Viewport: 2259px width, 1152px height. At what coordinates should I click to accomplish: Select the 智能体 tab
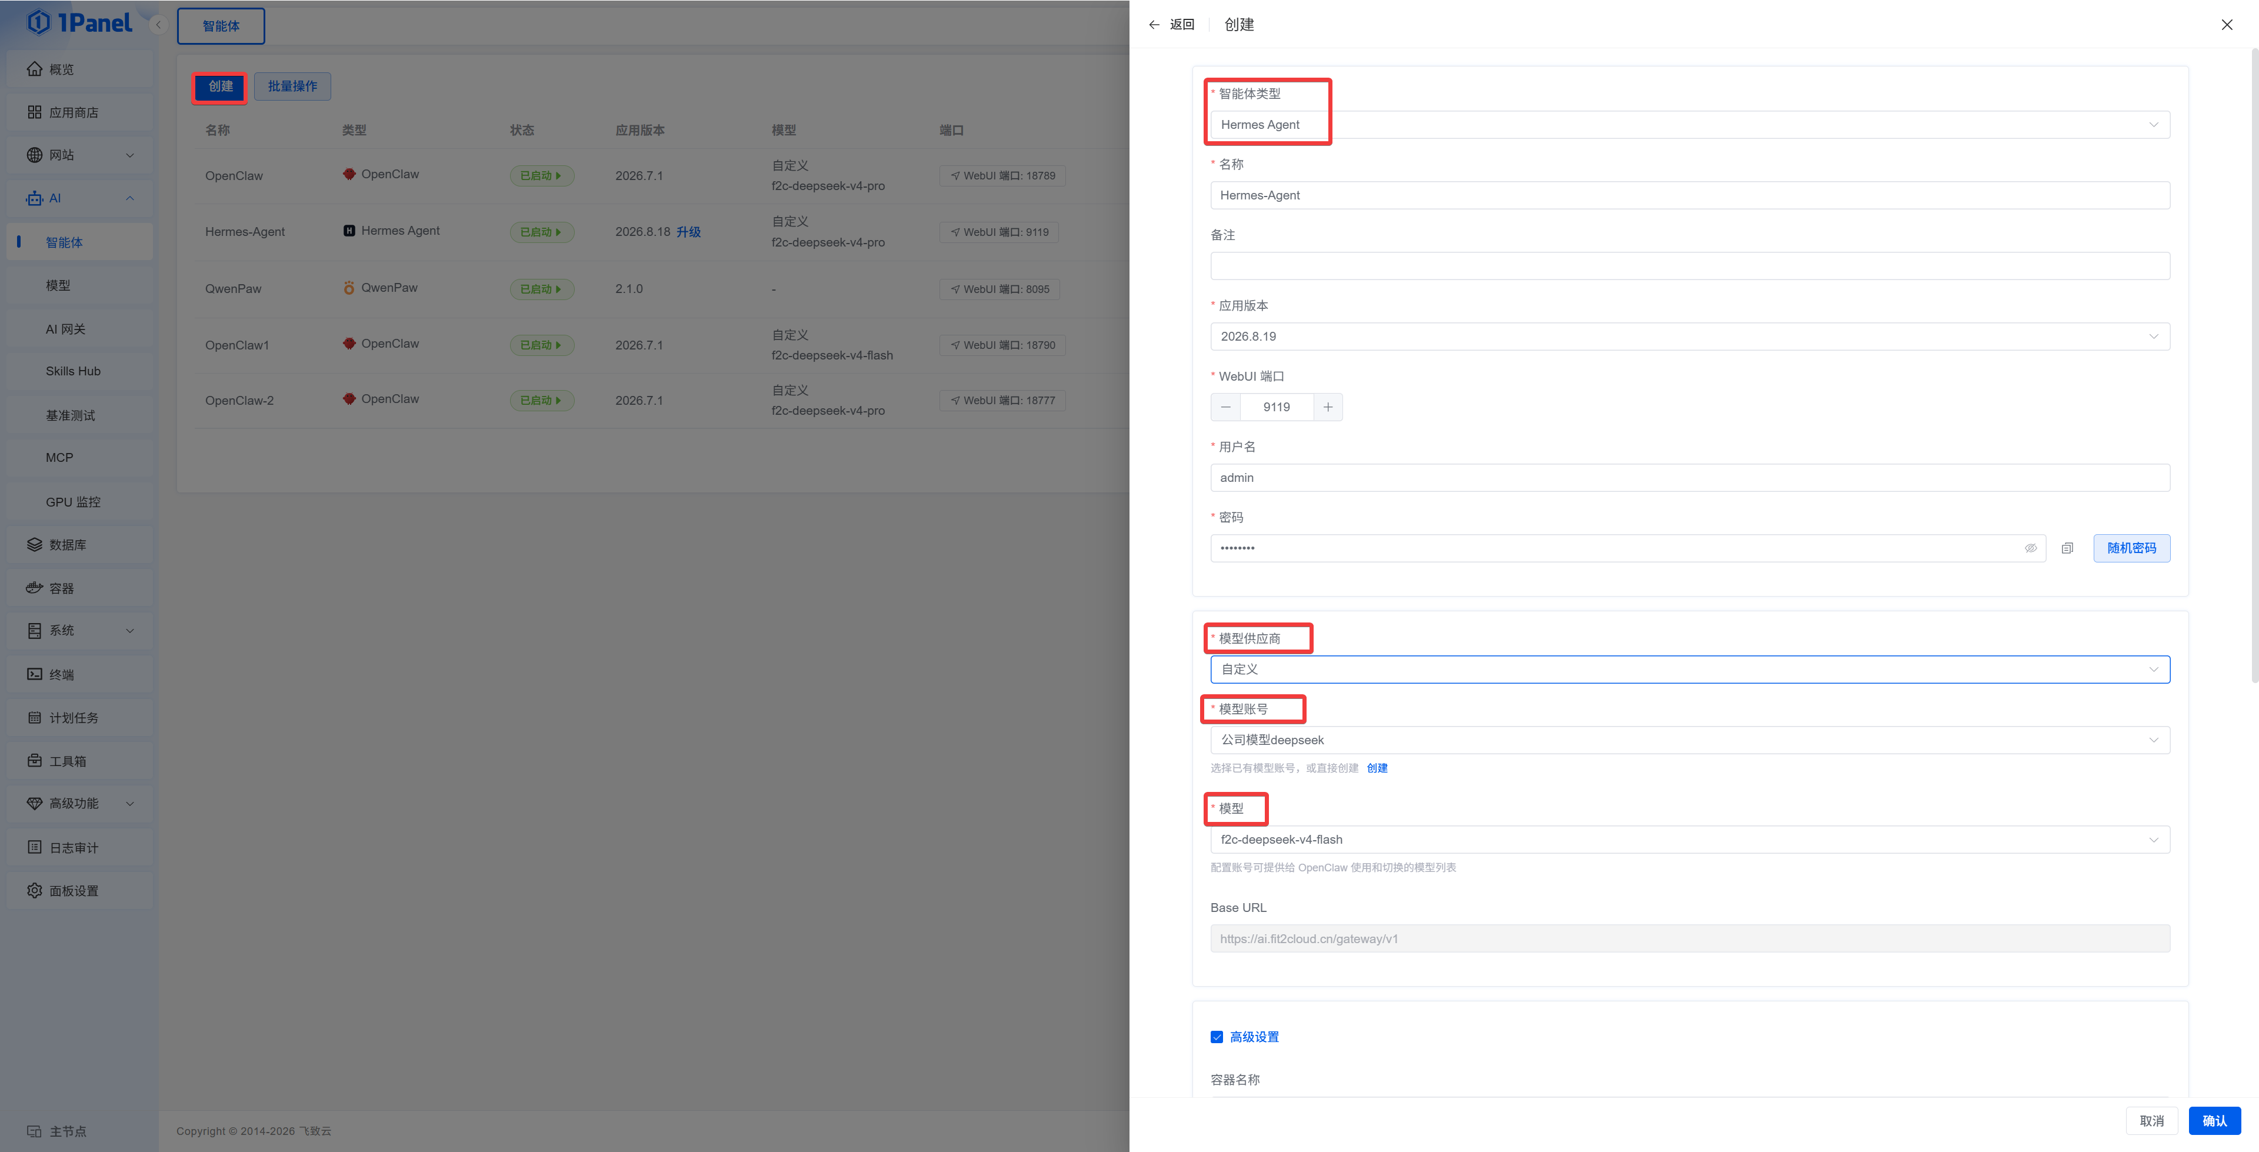coord(221,26)
